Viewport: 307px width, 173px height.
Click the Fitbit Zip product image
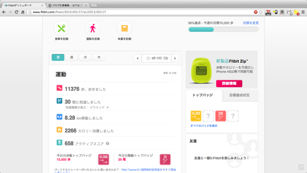[x=201, y=70]
